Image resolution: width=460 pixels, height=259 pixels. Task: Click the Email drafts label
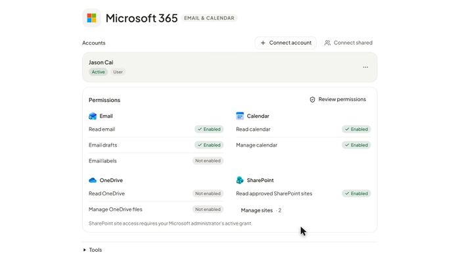click(x=103, y=145)
